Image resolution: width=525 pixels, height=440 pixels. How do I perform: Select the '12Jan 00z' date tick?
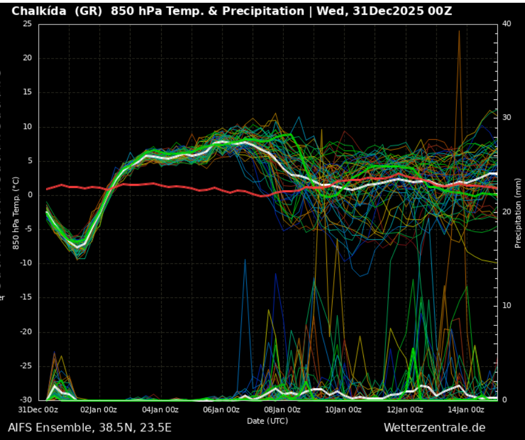click(x=405, y=409)
